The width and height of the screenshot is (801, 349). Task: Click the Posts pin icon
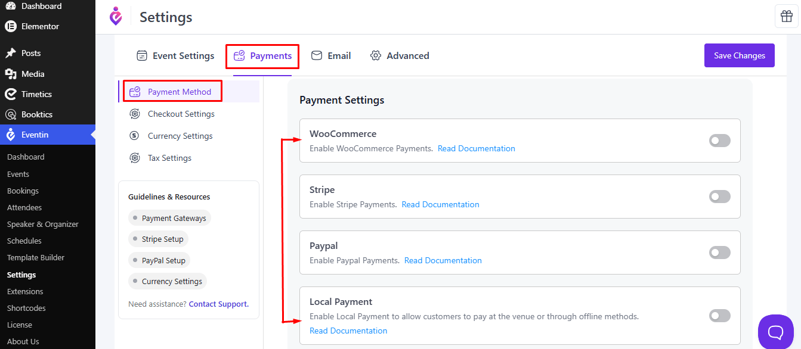[10, 53]
